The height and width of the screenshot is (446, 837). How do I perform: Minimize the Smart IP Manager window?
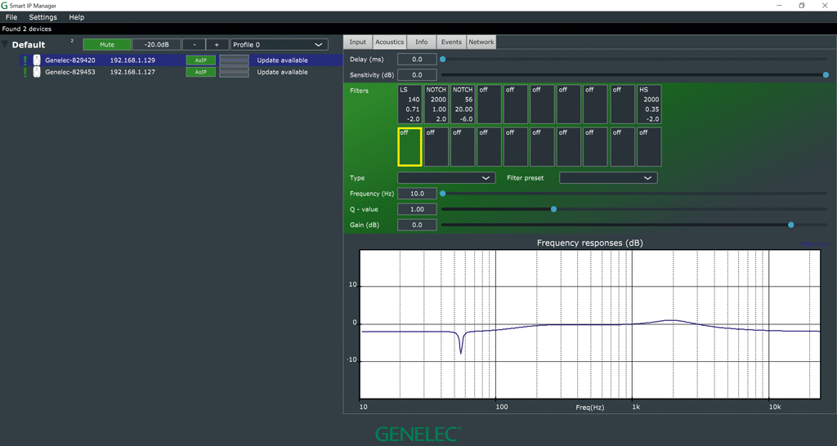pyautogui.click(x=780, y=6)
